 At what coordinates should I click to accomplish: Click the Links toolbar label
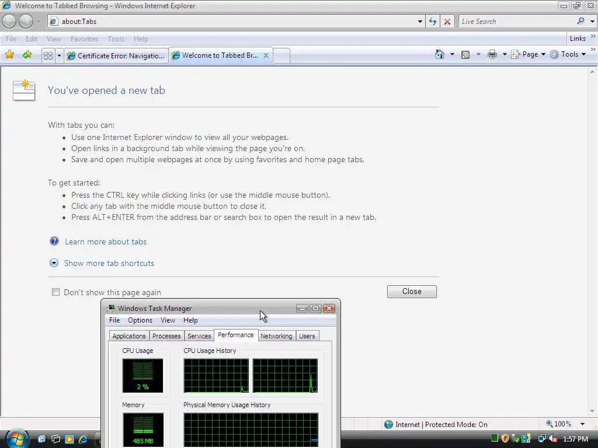[578, 38]
